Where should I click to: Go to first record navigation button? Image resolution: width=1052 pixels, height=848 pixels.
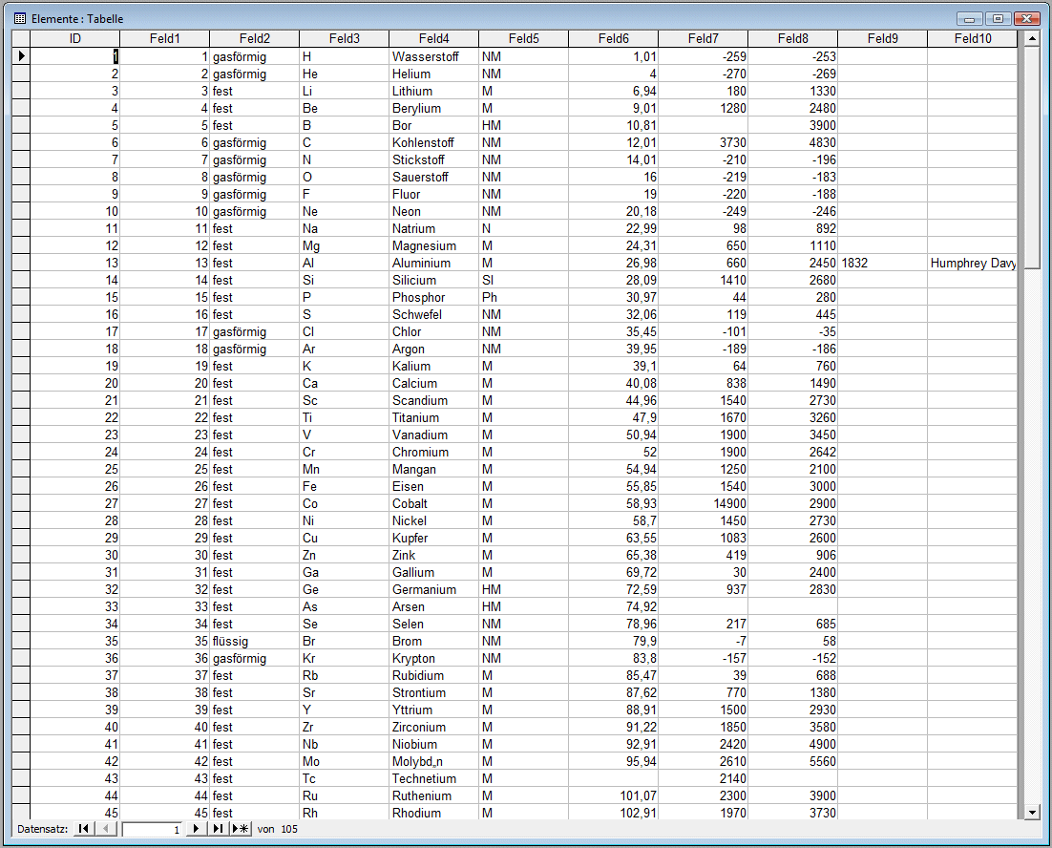point(83,829)
